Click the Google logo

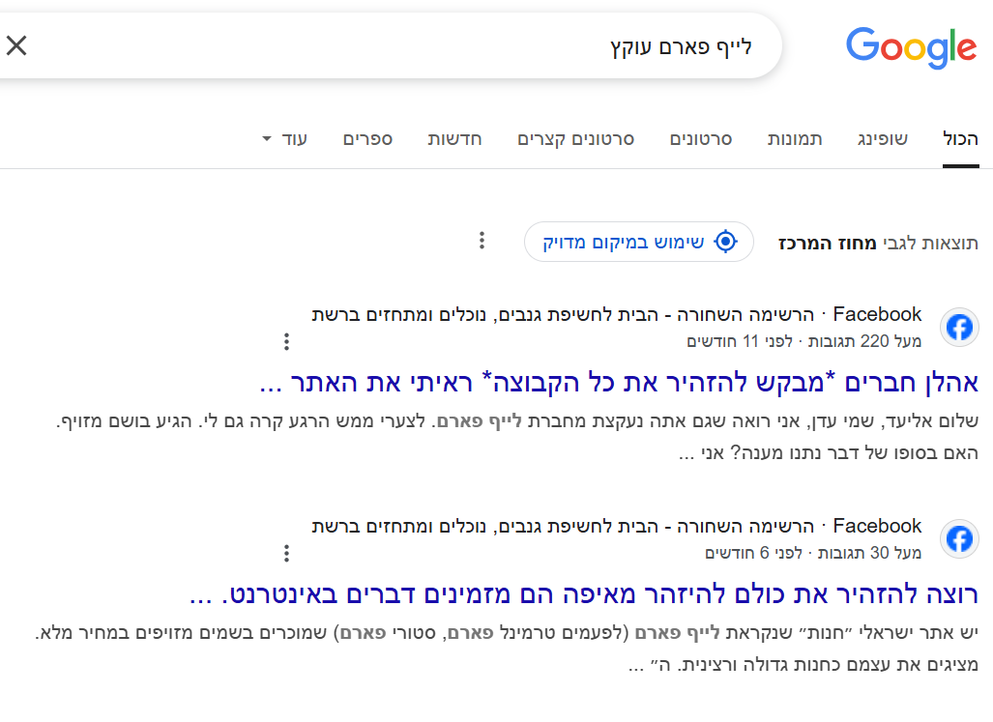tap(912, 47)
